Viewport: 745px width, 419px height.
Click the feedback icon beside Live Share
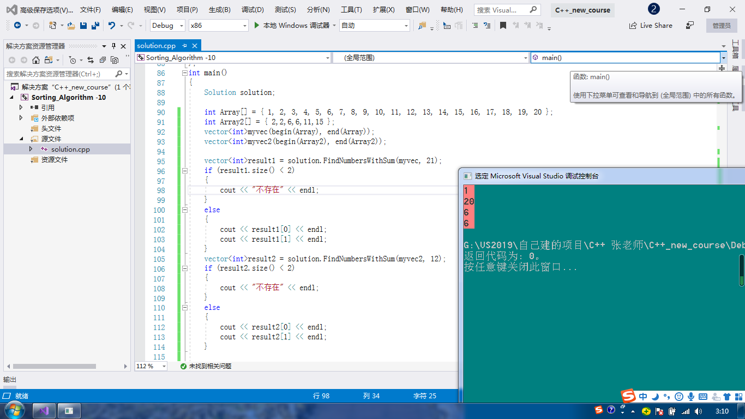690,26
